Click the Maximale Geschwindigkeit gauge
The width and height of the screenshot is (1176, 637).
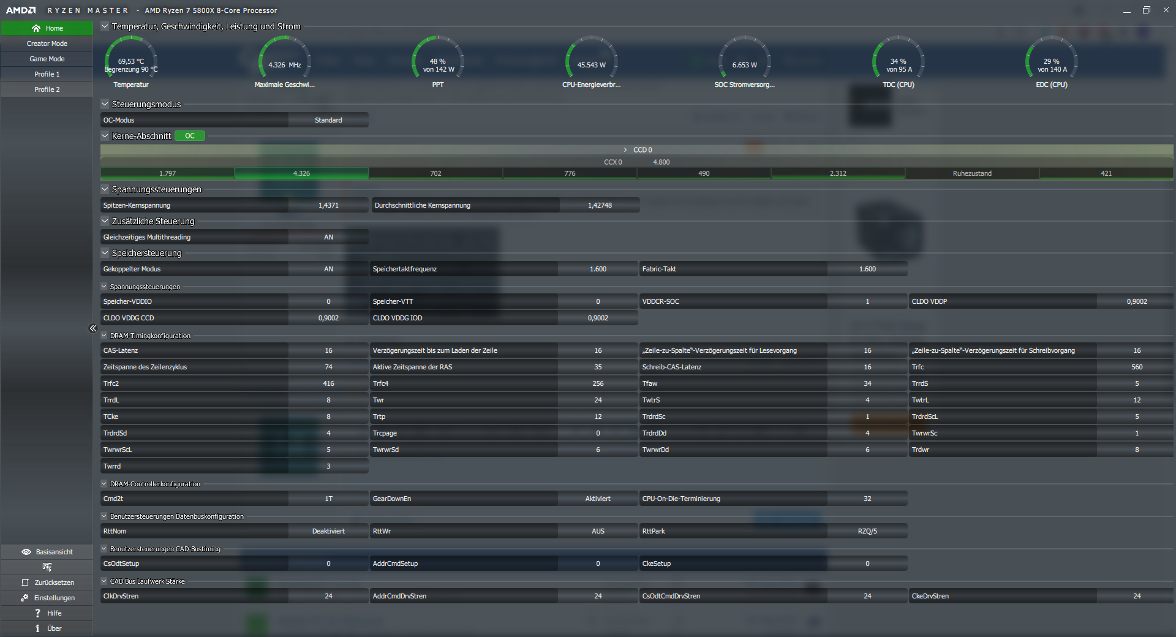click(285, 62)
